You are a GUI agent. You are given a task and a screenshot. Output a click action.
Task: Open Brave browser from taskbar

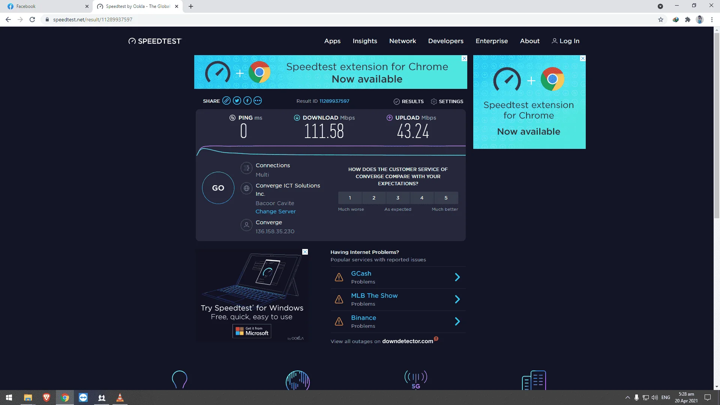[46, 397]
